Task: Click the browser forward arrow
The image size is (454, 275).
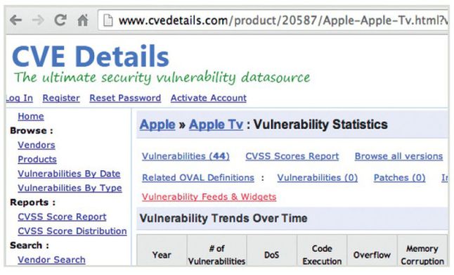Action: 38,20
